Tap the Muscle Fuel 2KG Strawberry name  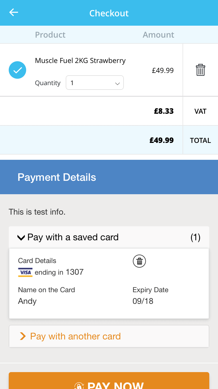coord(80,61)
